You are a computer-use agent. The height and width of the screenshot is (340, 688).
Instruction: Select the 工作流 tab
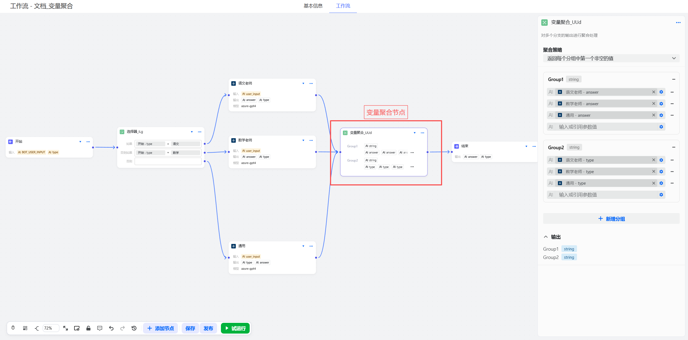click(x=343, y=6)
